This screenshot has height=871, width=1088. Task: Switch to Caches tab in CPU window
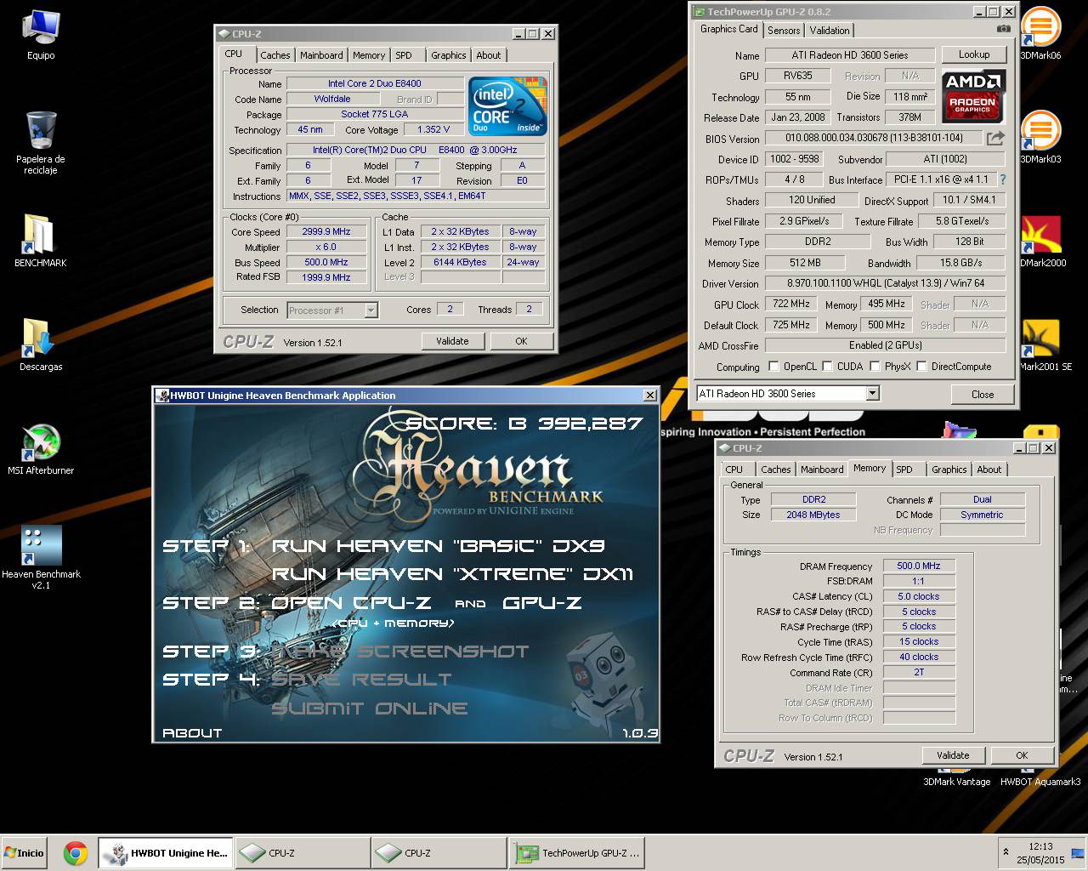(x=275, y=55)
